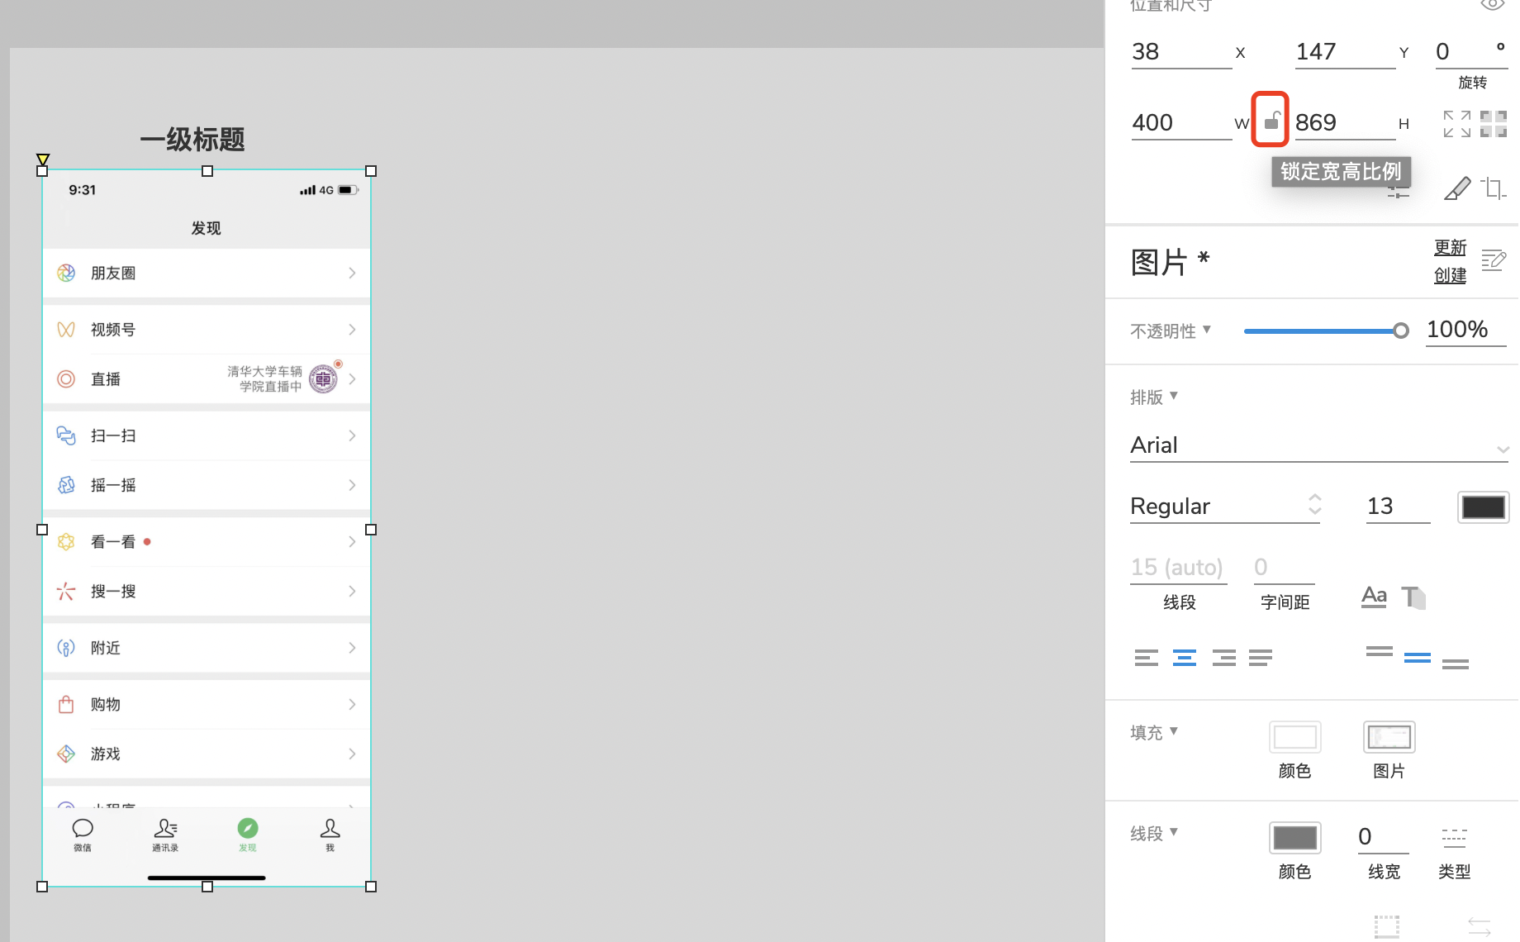Collapse the 不透明性 section arrow
1520x942 pixels.
[x=1207, y=329]
